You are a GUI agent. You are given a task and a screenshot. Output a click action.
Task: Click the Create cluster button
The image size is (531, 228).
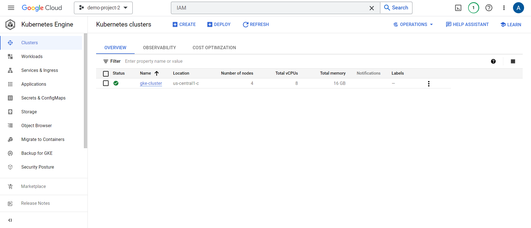point(184,25)
